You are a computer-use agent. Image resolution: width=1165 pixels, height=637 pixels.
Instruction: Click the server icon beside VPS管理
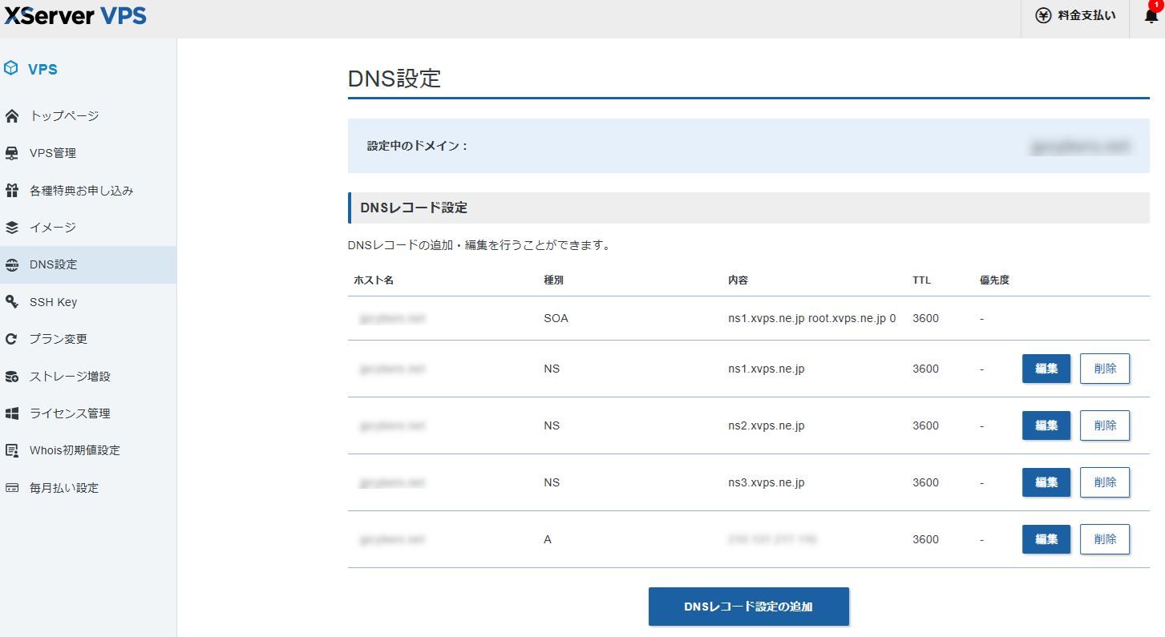click(x=12, y=153)
